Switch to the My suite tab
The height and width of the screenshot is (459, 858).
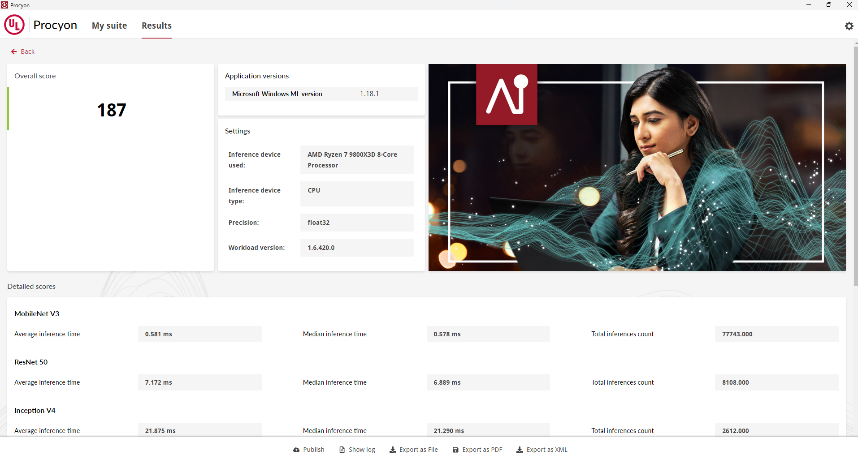109,26
